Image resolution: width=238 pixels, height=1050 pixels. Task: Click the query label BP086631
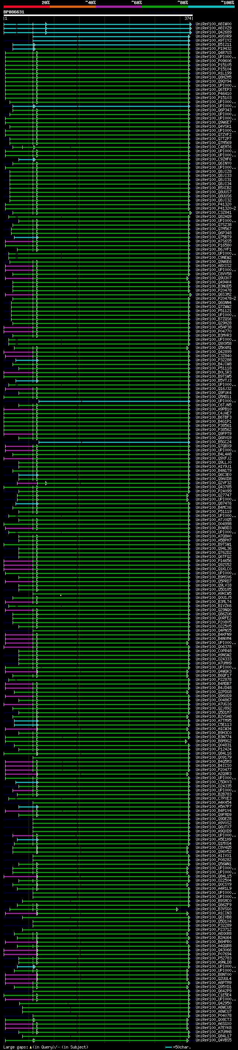14,12
